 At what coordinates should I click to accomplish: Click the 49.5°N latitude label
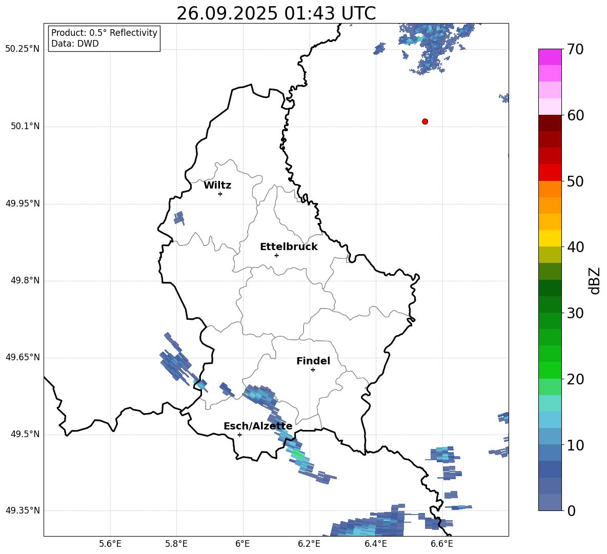coord(25,434)
